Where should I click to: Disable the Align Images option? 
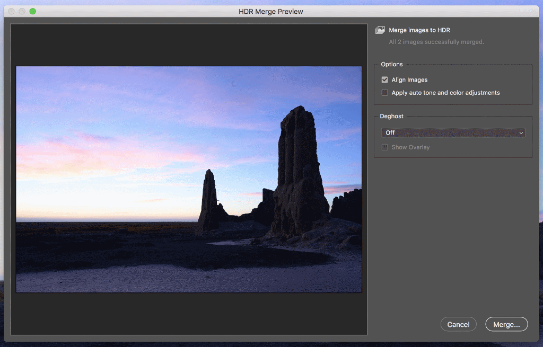(x=384, y=79)
